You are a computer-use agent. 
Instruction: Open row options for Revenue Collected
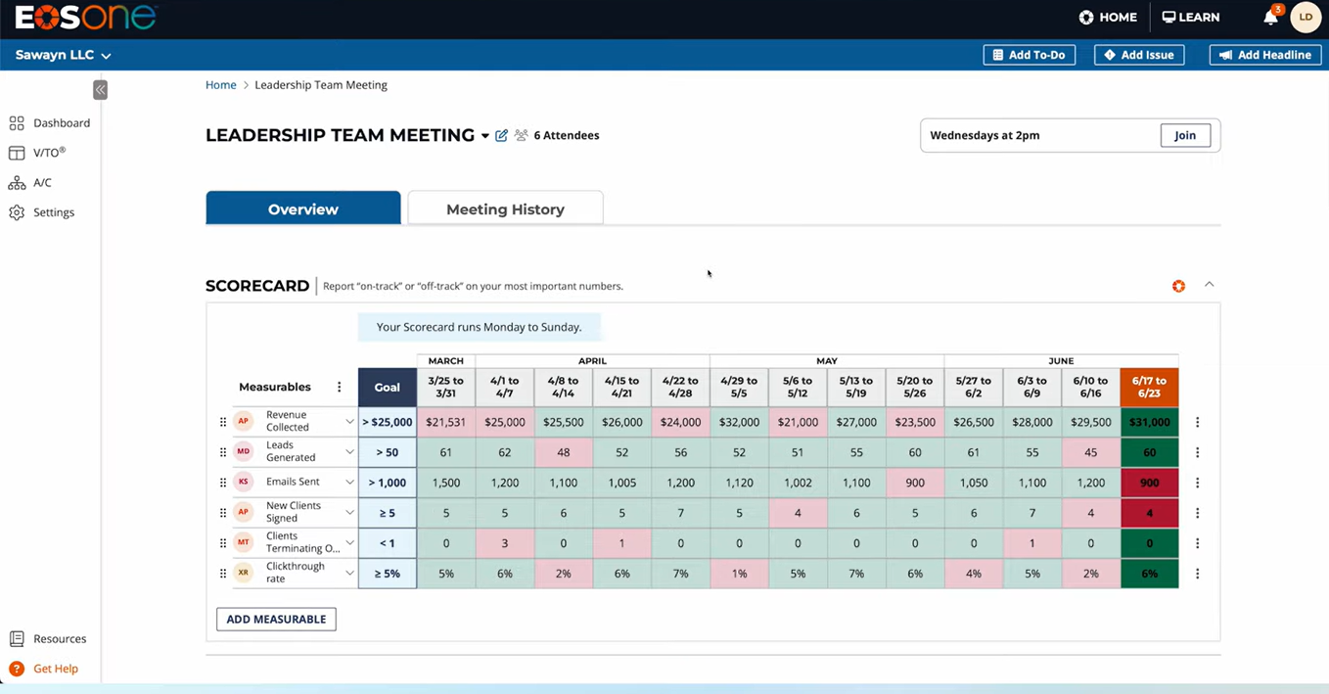1197,423
